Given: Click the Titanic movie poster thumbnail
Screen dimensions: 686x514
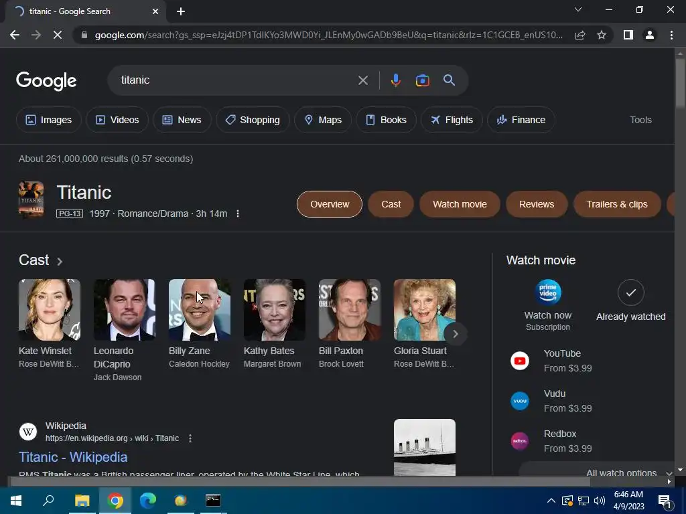Looking at the screenshot, I should [31, 199].
